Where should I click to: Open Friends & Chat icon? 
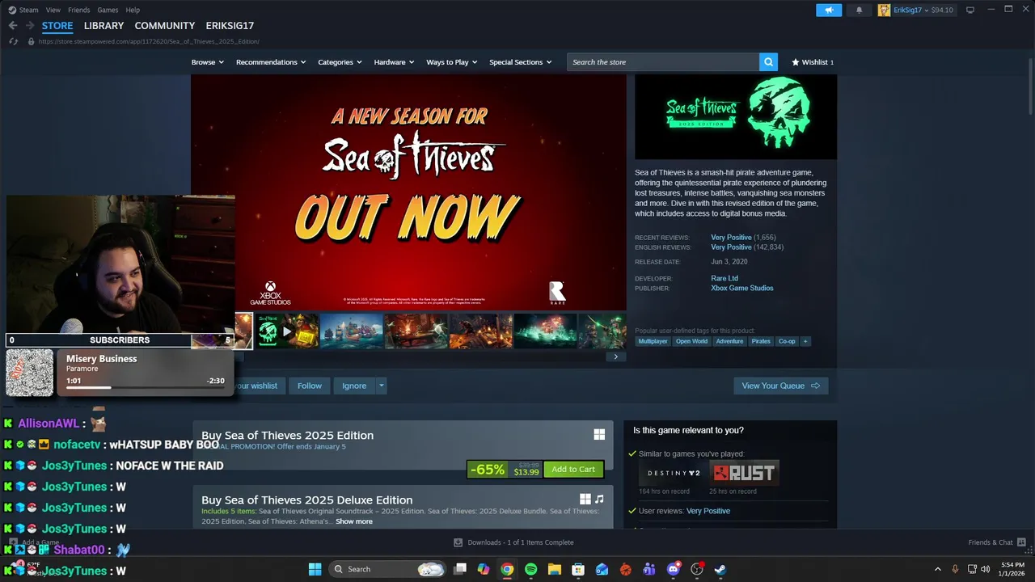[x=1021, y=542]
